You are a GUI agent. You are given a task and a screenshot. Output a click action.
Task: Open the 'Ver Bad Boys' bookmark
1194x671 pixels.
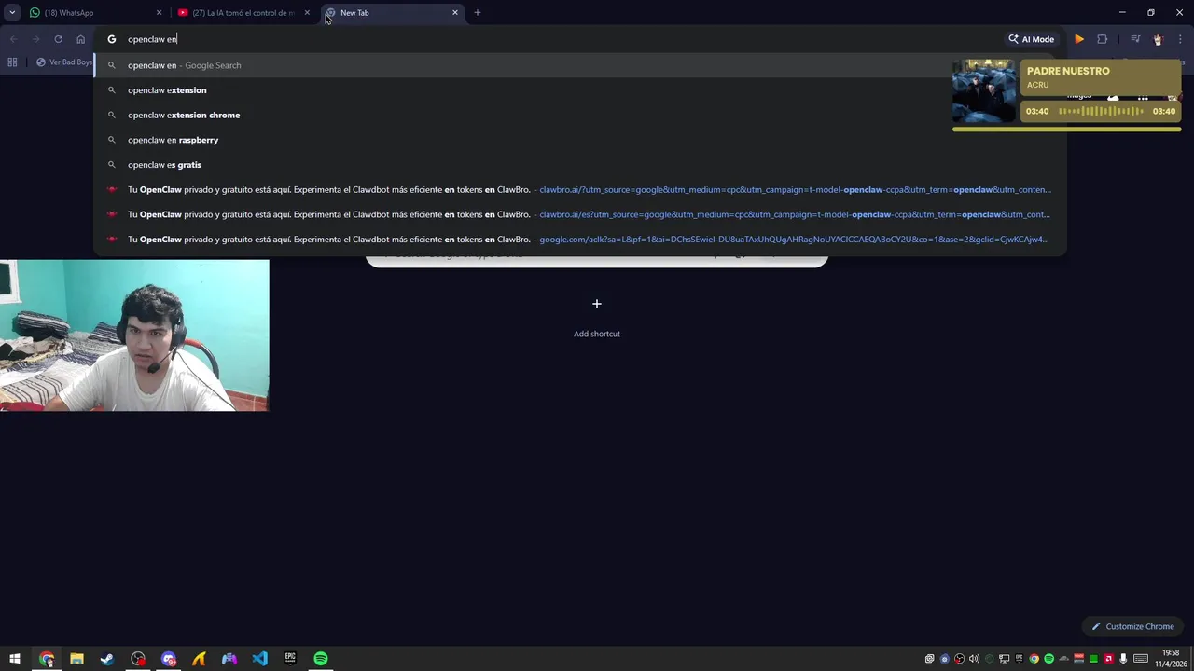click(63, 62)
